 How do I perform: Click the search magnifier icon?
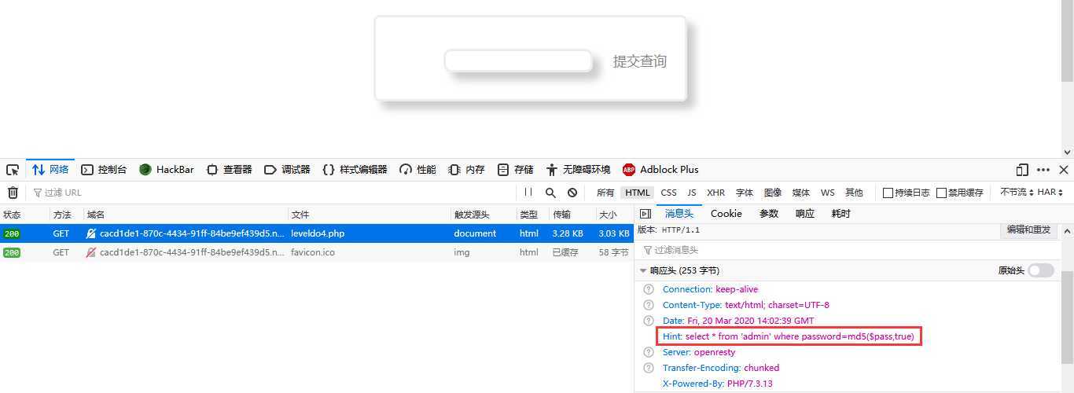click(x=550, y=193)
